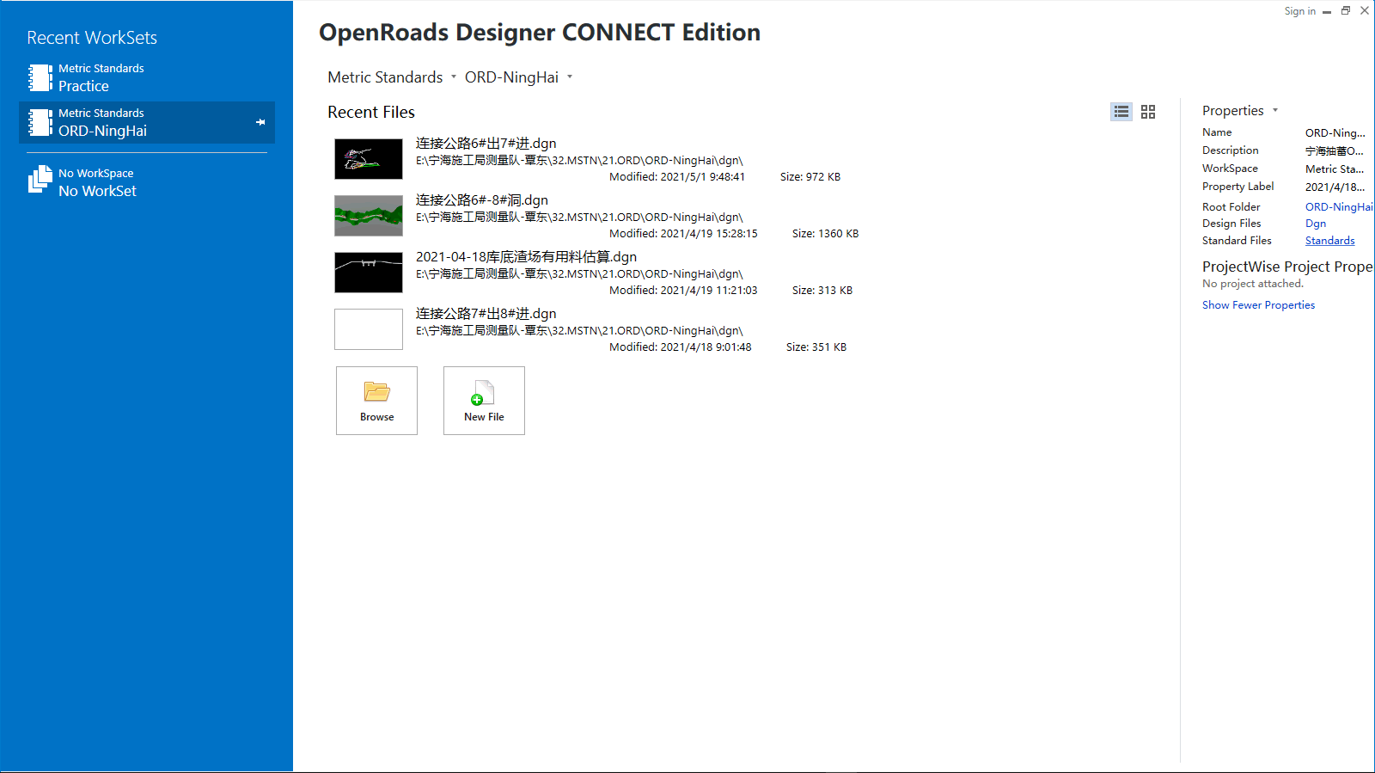Image resolution: width=1375 pixels, height=773 pixels.
Task: Open thumbnail of 连接公路6#-8#洞.dgn
Action: (369, 216)
